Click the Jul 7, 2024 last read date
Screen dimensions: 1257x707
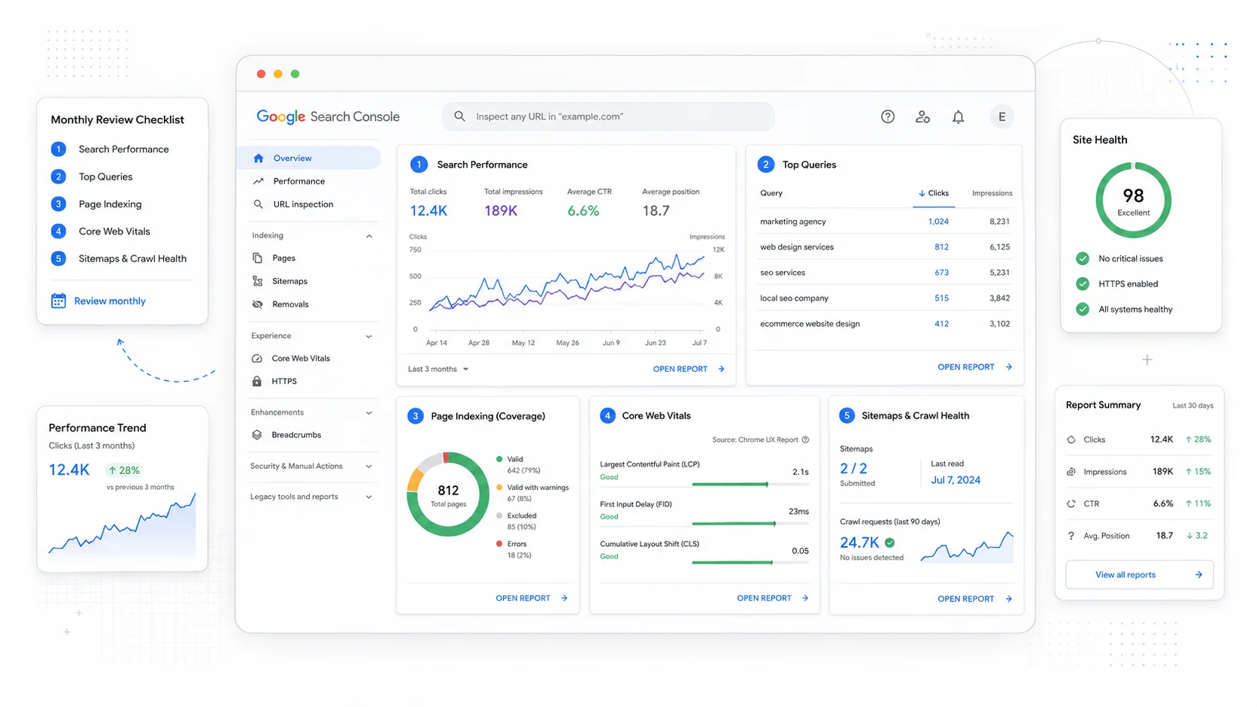[956, 480]
